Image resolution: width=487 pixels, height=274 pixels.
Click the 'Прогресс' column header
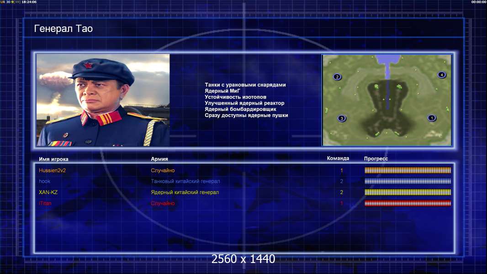click(376, 158)
